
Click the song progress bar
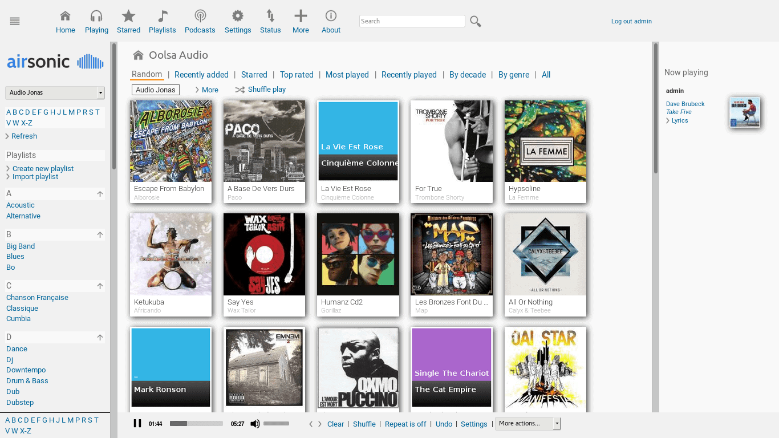(x=196, y=424)
